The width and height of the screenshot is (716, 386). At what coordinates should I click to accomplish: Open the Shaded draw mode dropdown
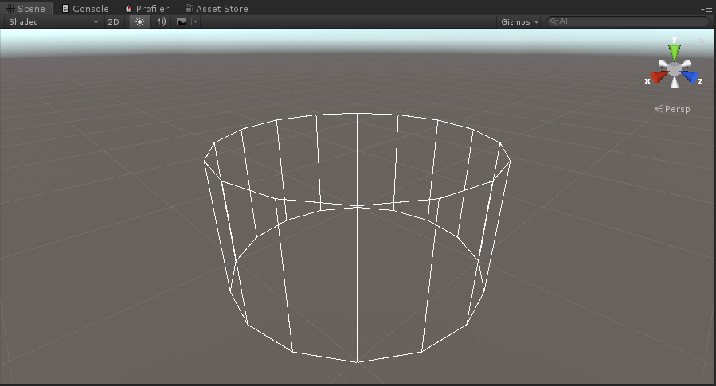pos(53,21)
